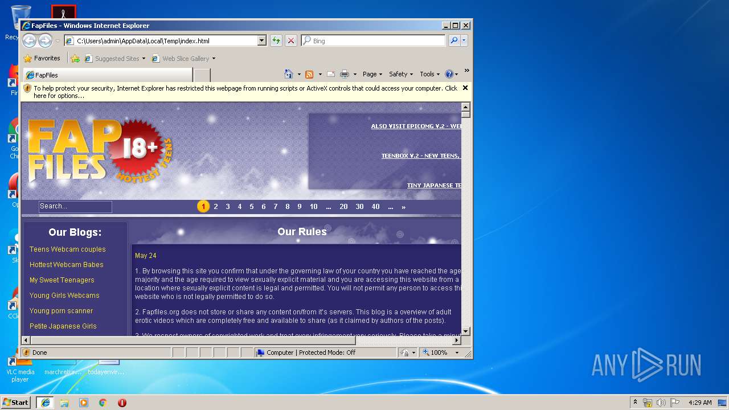Expand command bar overflow chevron
This screenshot has height=410, width=729.
click(x=466, y=71)
